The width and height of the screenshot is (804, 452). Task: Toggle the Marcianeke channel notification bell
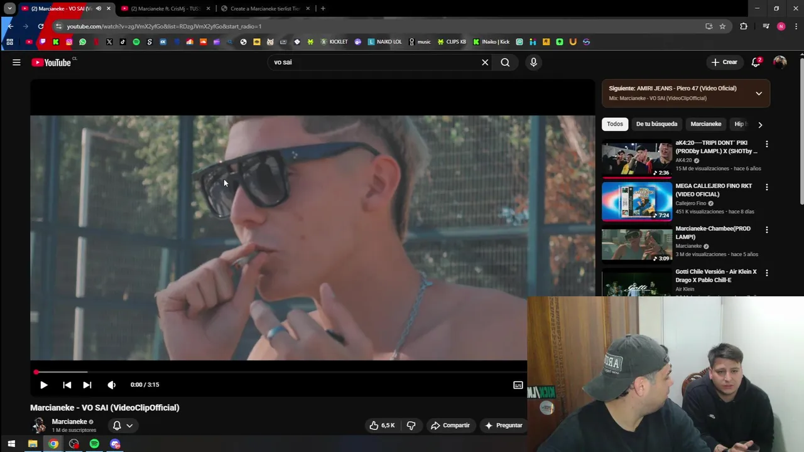[117, 425]
